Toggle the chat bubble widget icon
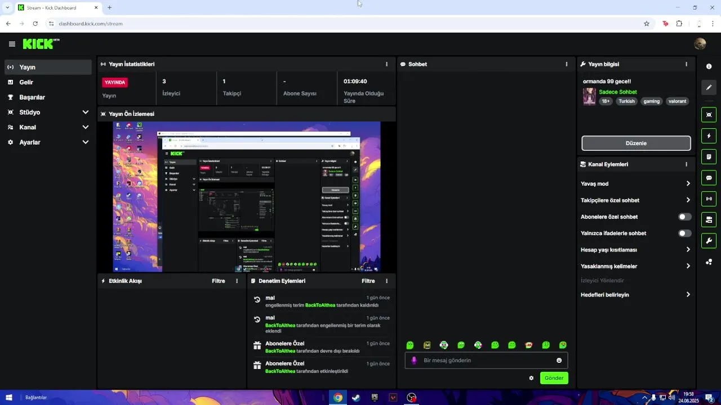Viewport: 721px width, 405px height. click(x=709, y=178)
